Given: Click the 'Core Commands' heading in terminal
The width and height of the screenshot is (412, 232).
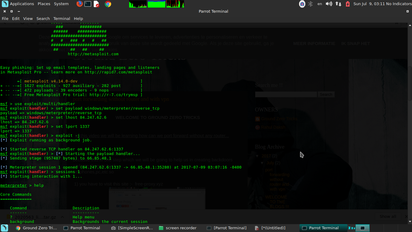Looking at the screenshot, I should tap(16, 195).
